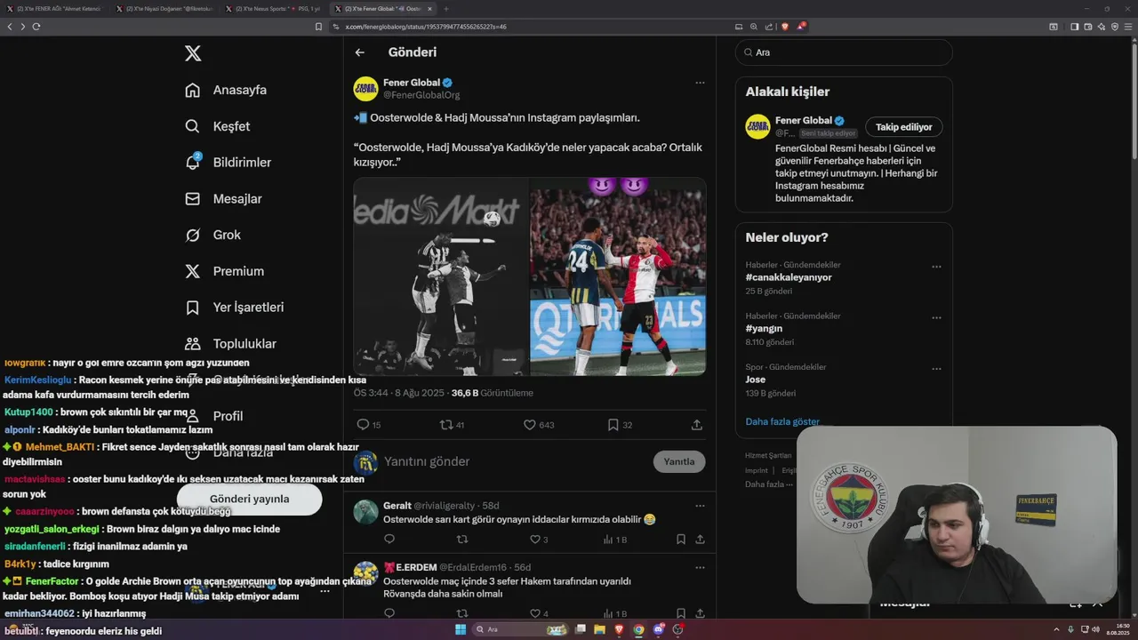Click the Gönderi yayınla button

[249, 499]
